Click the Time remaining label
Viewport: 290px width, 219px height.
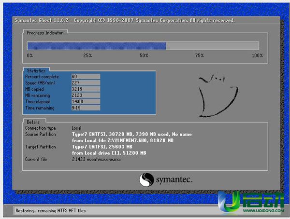pyautogui.click(x=40, y=108)
